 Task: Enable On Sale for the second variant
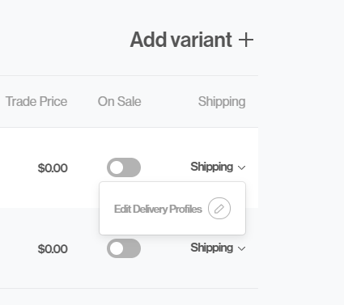pos(124,248)
